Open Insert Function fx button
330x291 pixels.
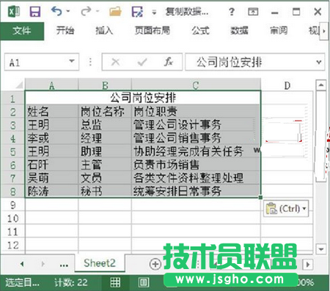[x=169, y=62]
